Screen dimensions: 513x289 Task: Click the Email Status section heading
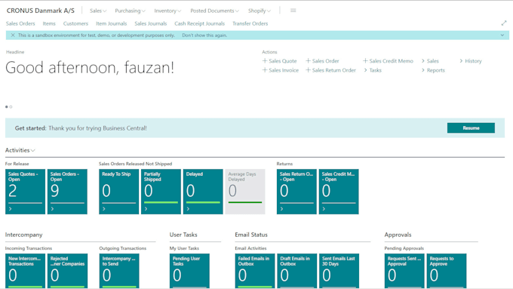pyautogui.click(x=251, y=235)
